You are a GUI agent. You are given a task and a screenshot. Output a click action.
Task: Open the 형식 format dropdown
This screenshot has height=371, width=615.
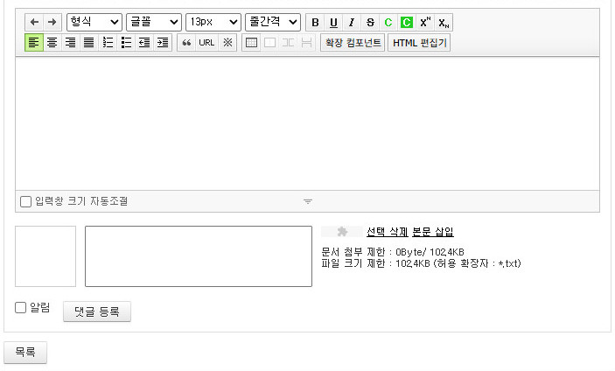pos(94,22)
